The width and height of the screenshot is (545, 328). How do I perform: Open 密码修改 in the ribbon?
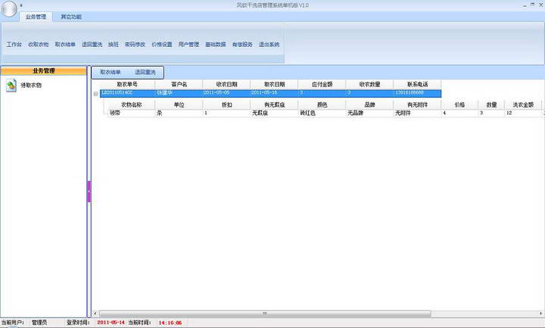tap(135, 45)
